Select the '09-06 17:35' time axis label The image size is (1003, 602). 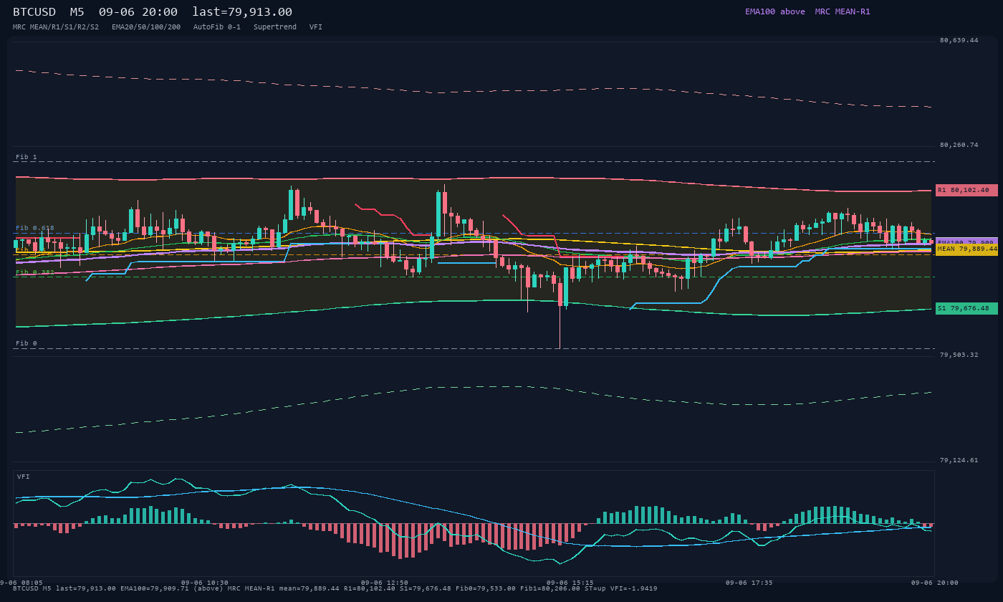pyautogui.click(x=749, y=583)
